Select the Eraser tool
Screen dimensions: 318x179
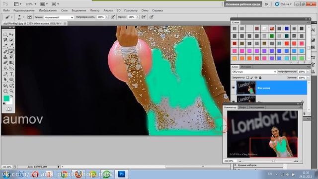point(5,63)
